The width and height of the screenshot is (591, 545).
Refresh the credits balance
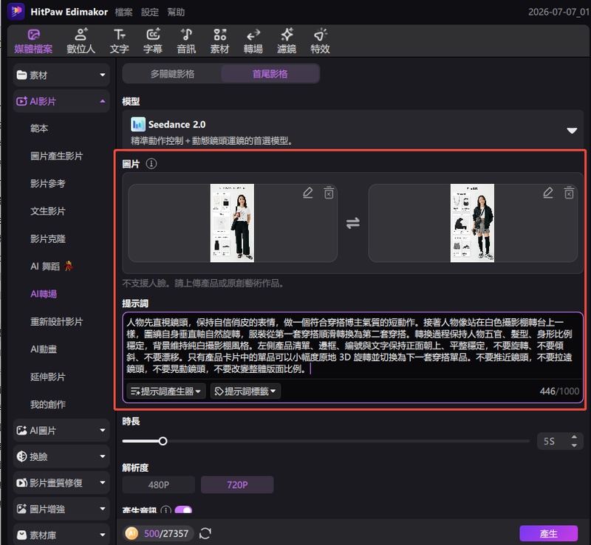coord(205,533)
